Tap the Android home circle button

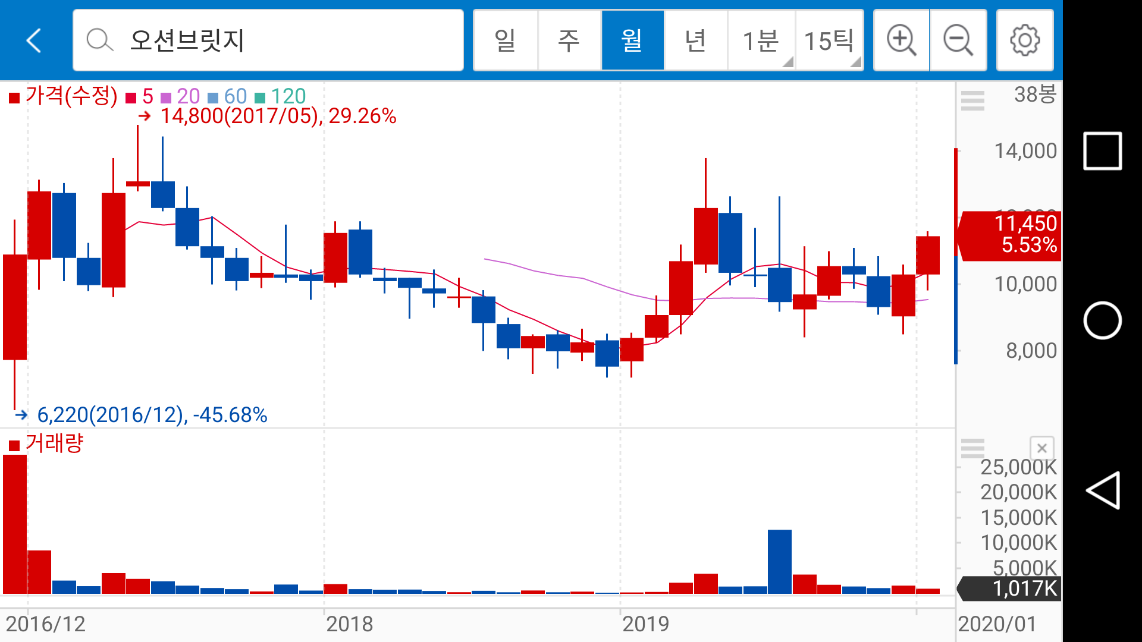[x=1102, y=321]
